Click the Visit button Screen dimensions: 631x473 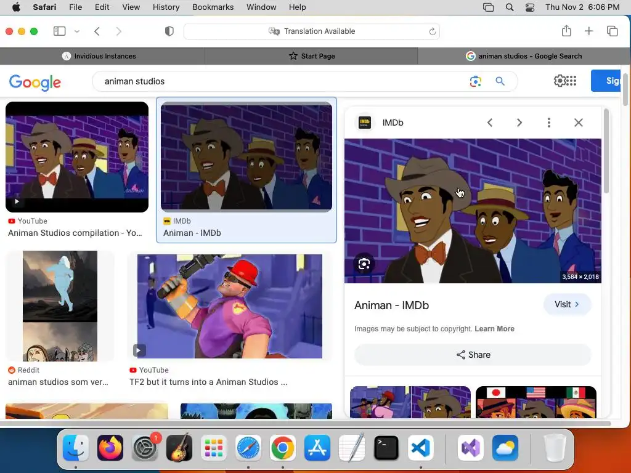[567, 304]
